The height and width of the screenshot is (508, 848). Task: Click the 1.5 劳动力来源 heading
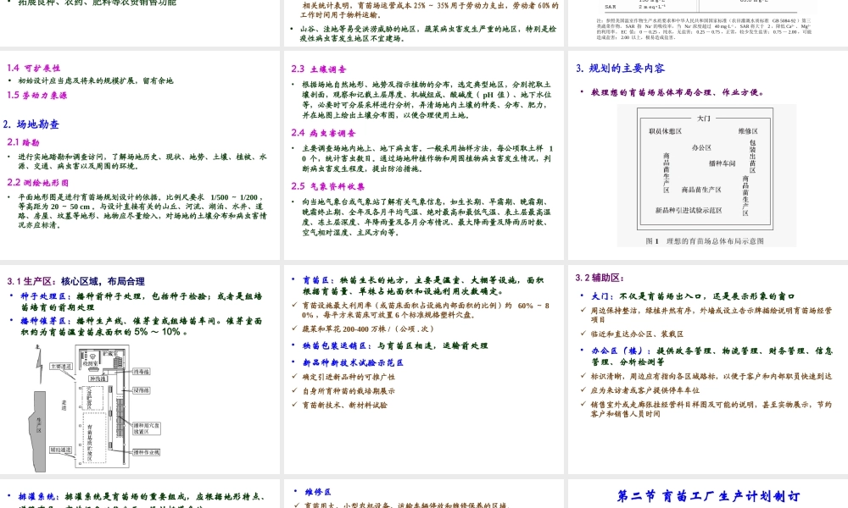36,95
